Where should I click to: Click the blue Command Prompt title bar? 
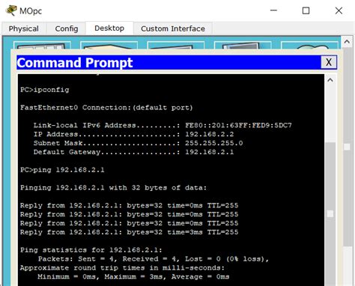pyautogui.click(x=169, y=62)
